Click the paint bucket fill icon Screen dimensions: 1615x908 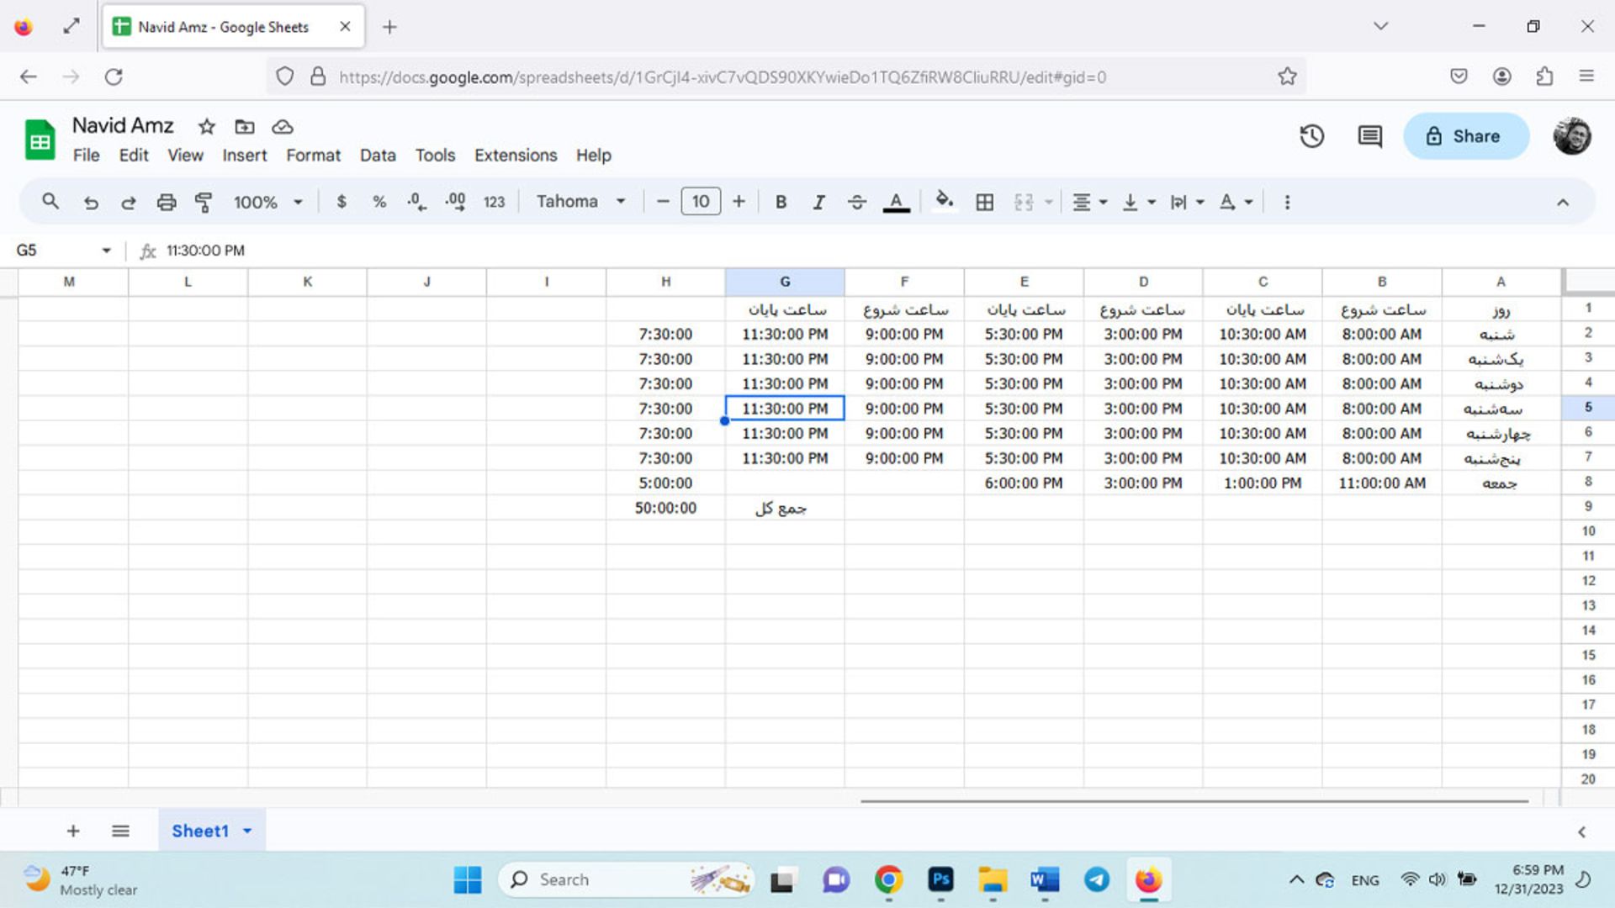click(943, 202)
